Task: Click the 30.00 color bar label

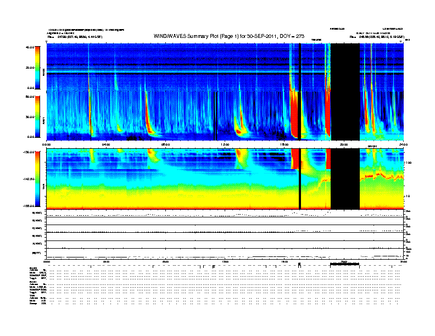Action: [30, 117]
